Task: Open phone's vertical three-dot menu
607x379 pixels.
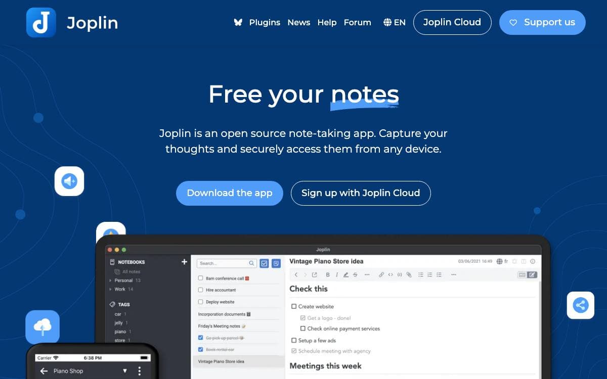Action: point(140,371)
